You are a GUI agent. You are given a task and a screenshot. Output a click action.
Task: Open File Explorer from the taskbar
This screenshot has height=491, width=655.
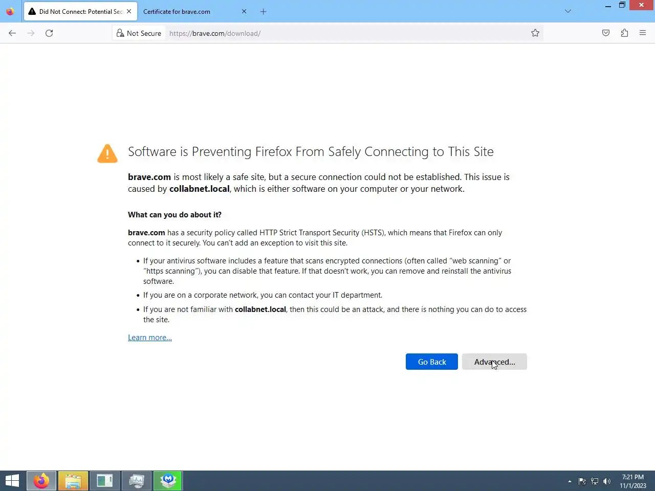(x=73, y=481)
